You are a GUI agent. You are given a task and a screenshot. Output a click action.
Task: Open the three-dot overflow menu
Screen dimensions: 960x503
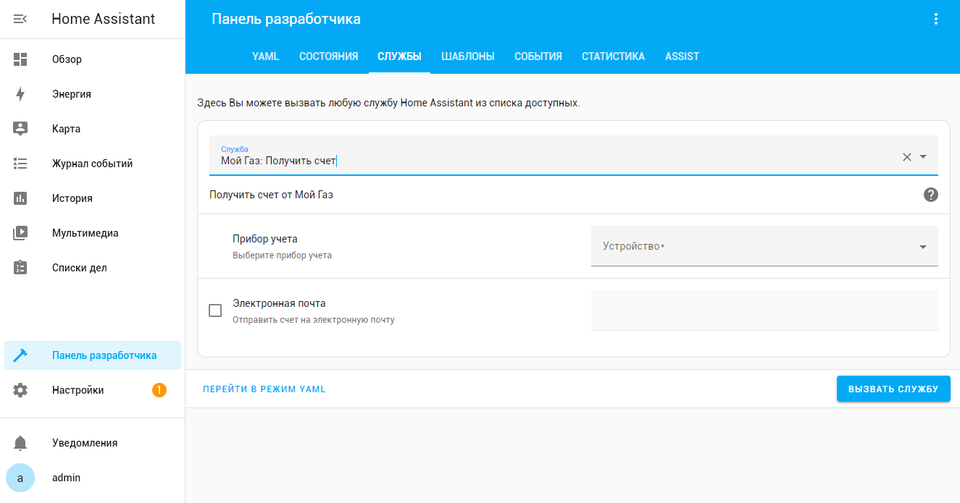[x=935, y=19]
